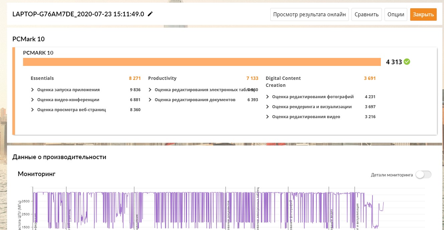Click the CPU frequency monitoring graph
Screen dimensions: 444x230
[x=229, y=208]
